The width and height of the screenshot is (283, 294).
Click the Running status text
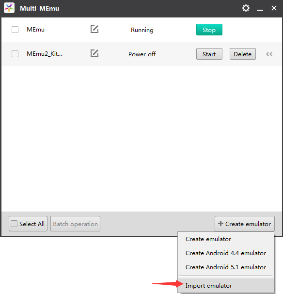point(142,30)
